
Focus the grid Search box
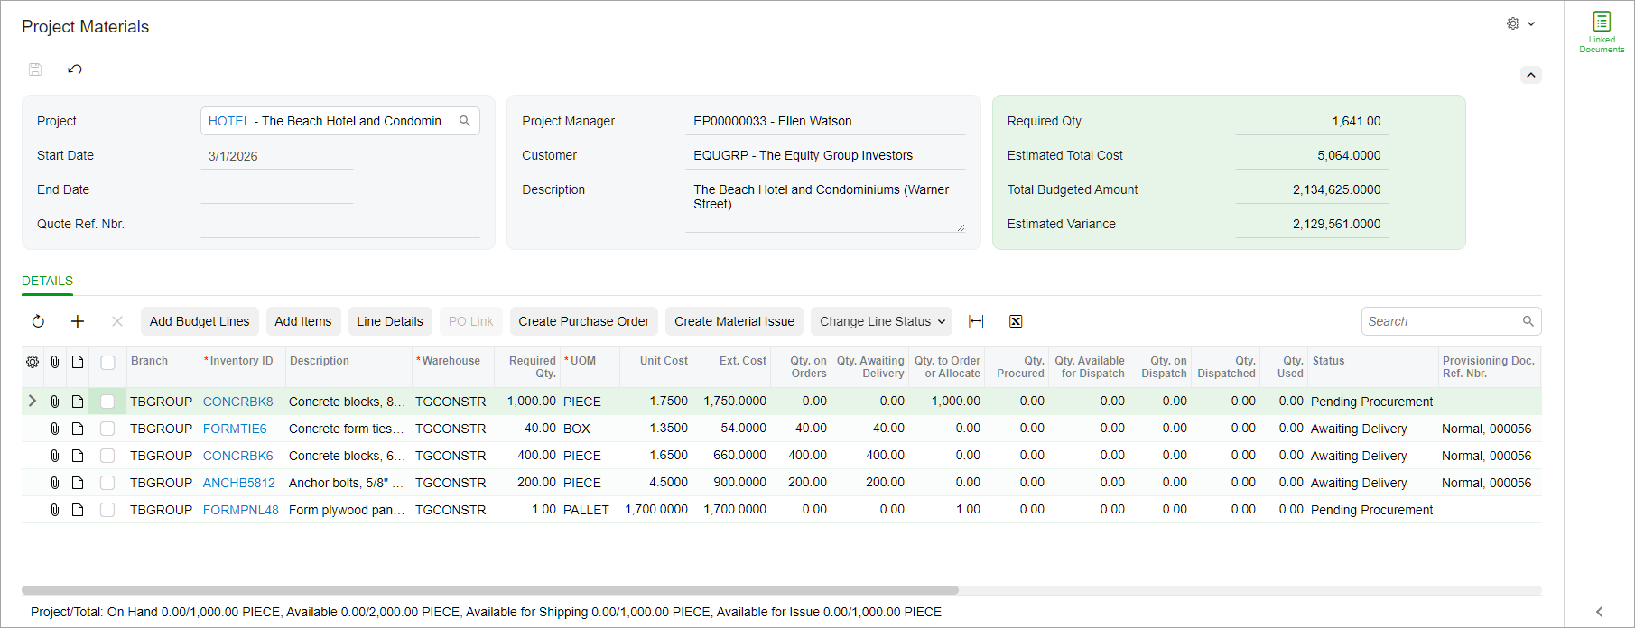click(1443, 321)
